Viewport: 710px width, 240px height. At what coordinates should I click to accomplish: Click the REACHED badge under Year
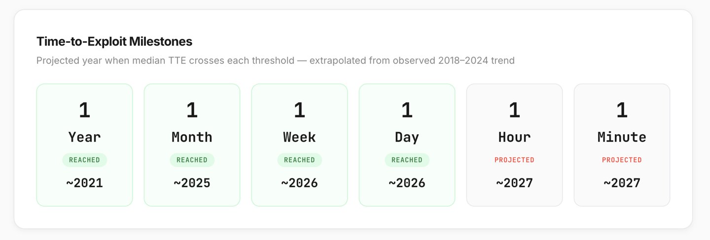coord(84,160)
